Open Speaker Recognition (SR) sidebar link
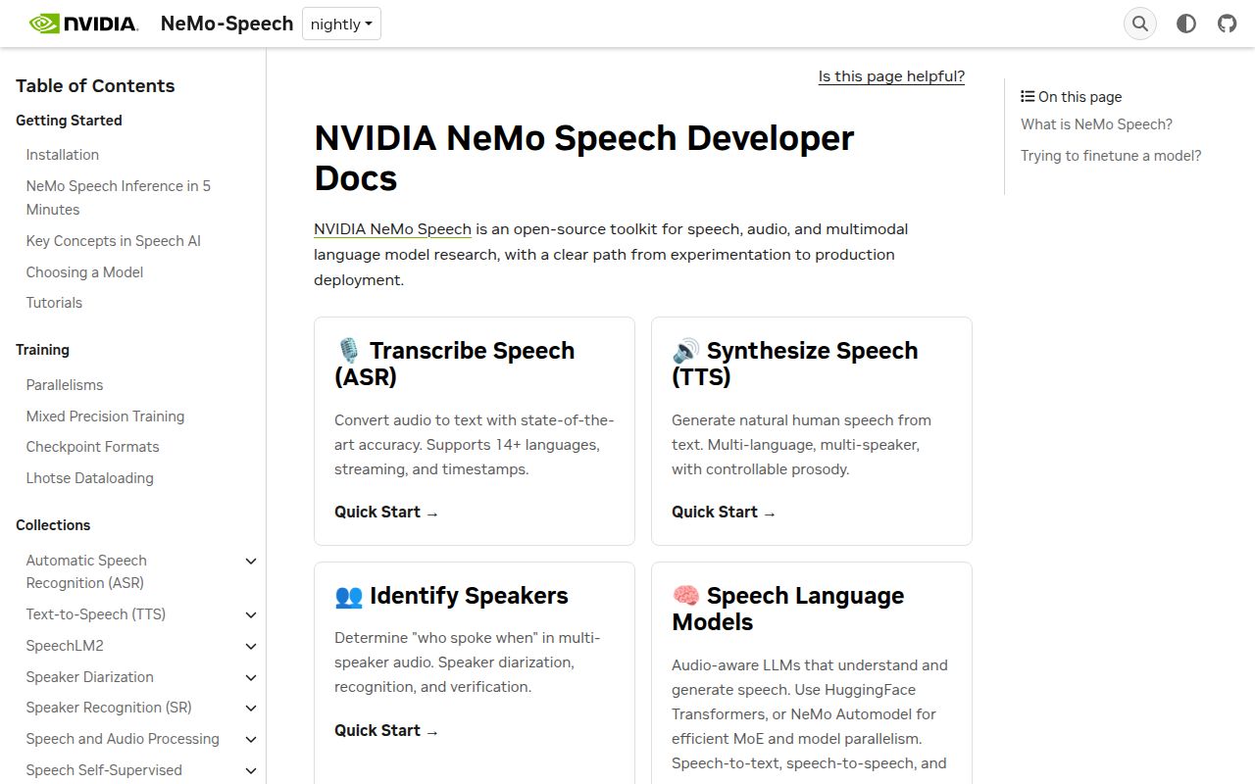Screen dimensions: 1255x784 coord(109,708)
